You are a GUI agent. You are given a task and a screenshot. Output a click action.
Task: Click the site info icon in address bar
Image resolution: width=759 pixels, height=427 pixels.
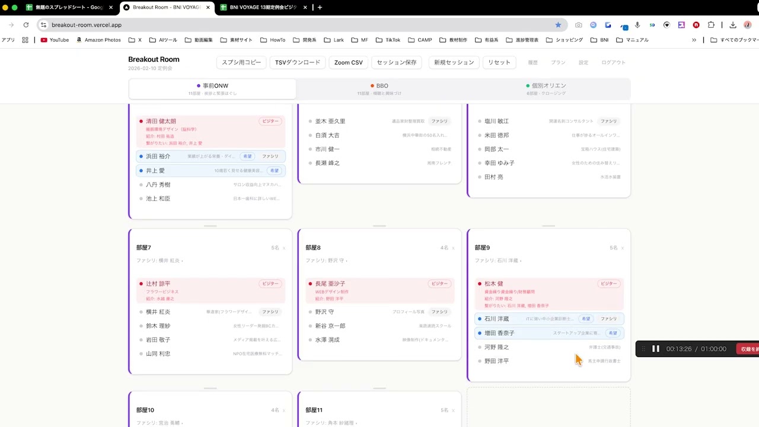click(x=43, y=25)
